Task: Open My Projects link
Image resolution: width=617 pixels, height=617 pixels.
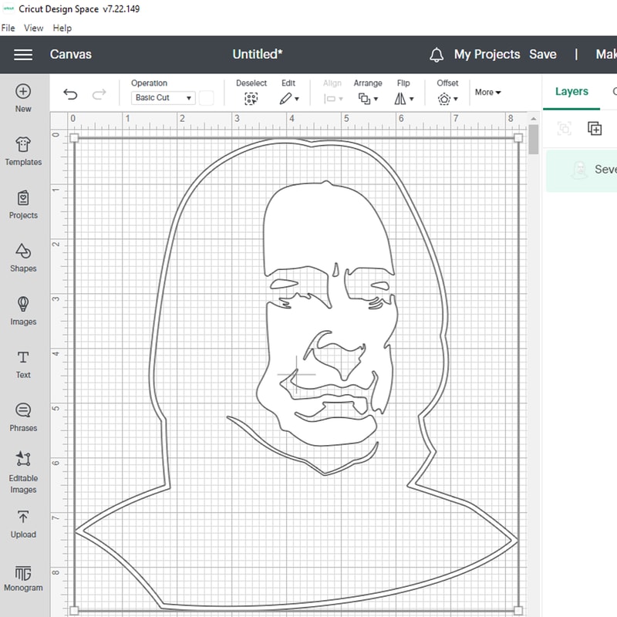Action: click(x=487, y=54)
